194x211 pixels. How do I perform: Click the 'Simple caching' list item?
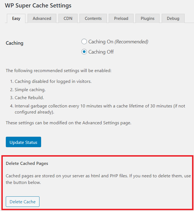tap(30, 90)
